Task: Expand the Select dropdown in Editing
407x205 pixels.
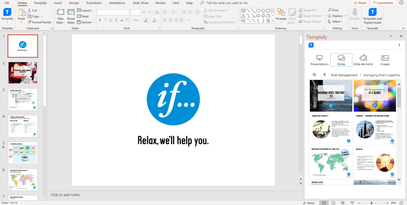Action: click(x=335, y=22)
